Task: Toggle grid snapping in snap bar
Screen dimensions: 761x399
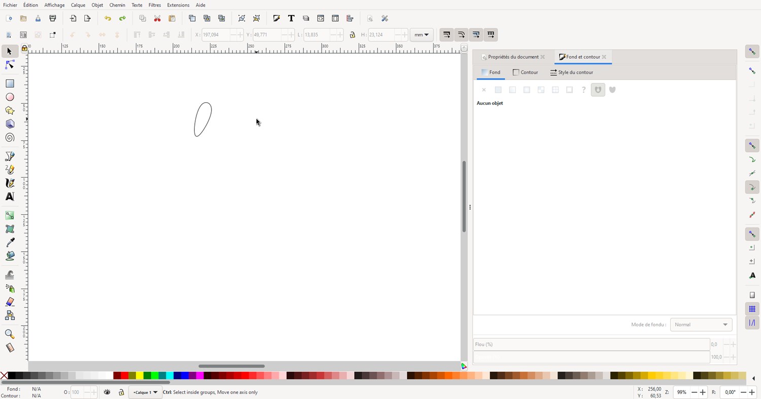Action: coord(752,309)
